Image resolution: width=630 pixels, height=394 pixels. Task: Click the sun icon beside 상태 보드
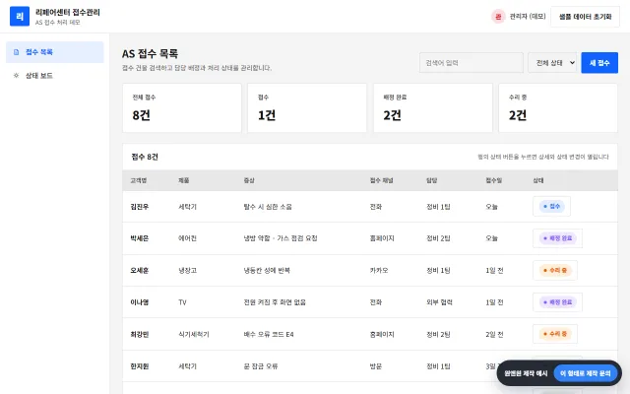pos(16,75)
